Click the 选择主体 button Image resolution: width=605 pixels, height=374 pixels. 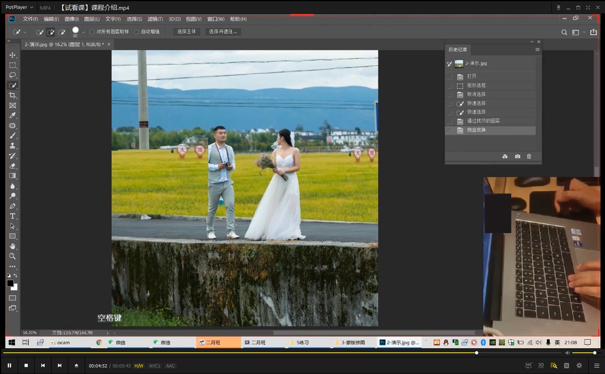pos(186,31)
